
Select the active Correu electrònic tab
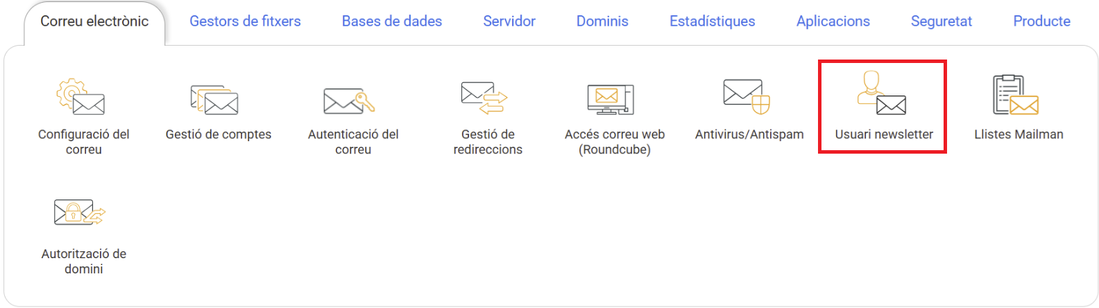point(94,21)
